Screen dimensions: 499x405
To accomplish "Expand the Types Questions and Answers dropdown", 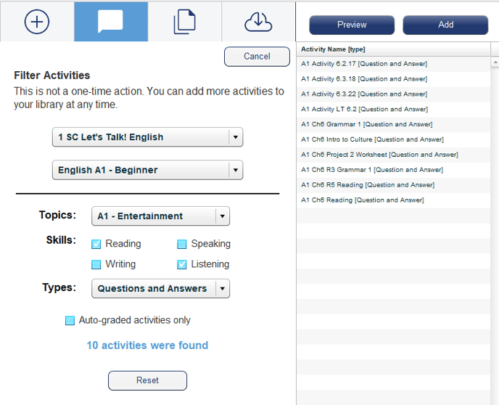I will coord(161,288).
